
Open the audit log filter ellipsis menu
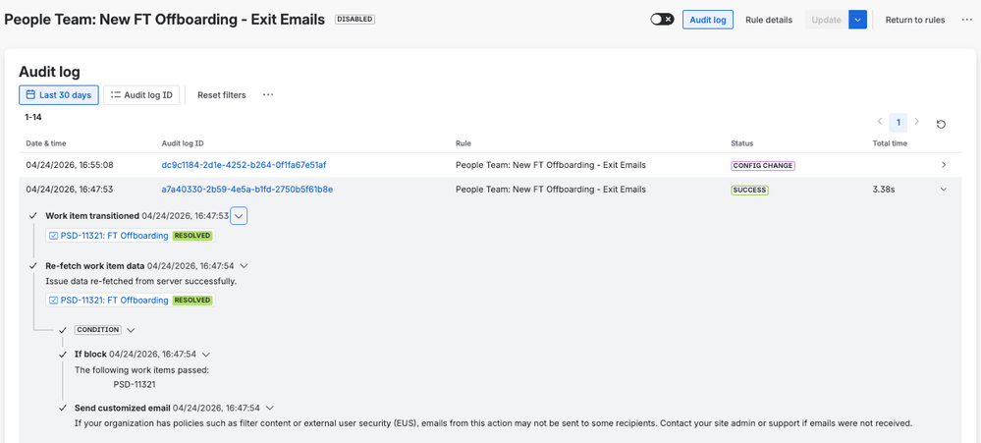pos(268,95)
